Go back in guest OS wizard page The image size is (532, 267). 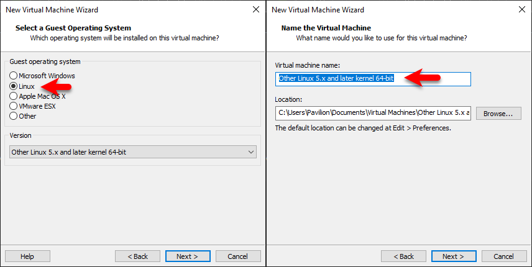(x=137, y=256)
